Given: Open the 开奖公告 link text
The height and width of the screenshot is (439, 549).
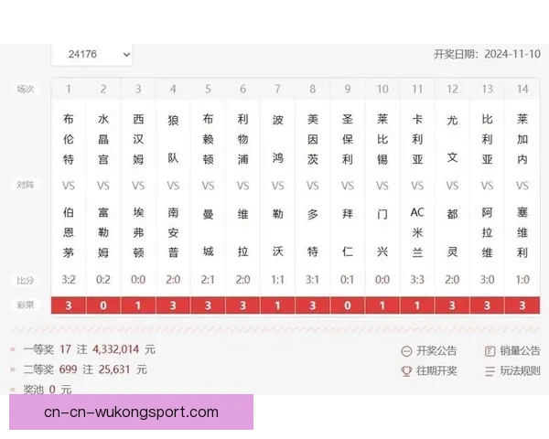Looking at the screenshot, I should 436,350.
